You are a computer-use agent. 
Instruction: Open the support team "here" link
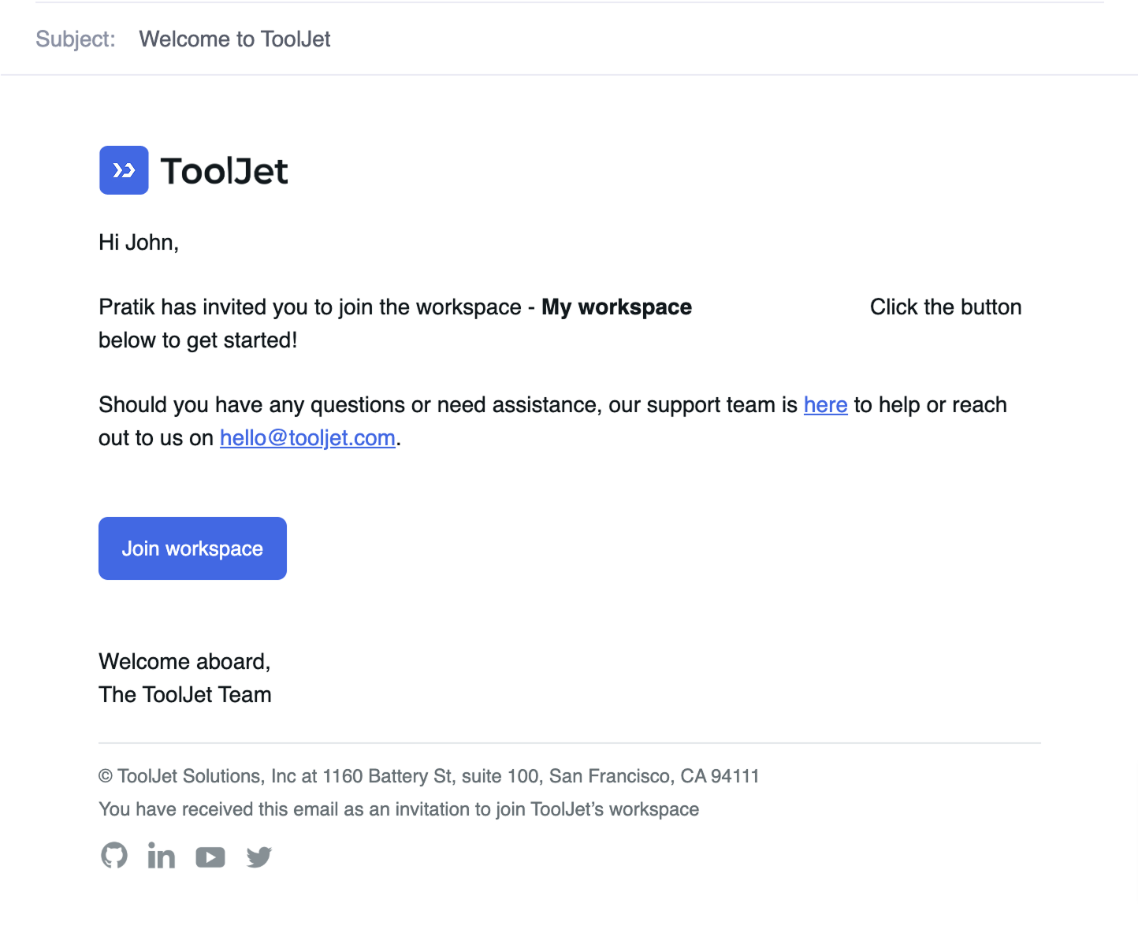pyautogui.click(x=825, y=405)
